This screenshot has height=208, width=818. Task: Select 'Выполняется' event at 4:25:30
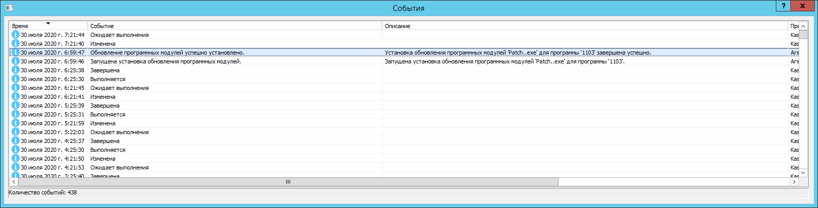point(108,150)
